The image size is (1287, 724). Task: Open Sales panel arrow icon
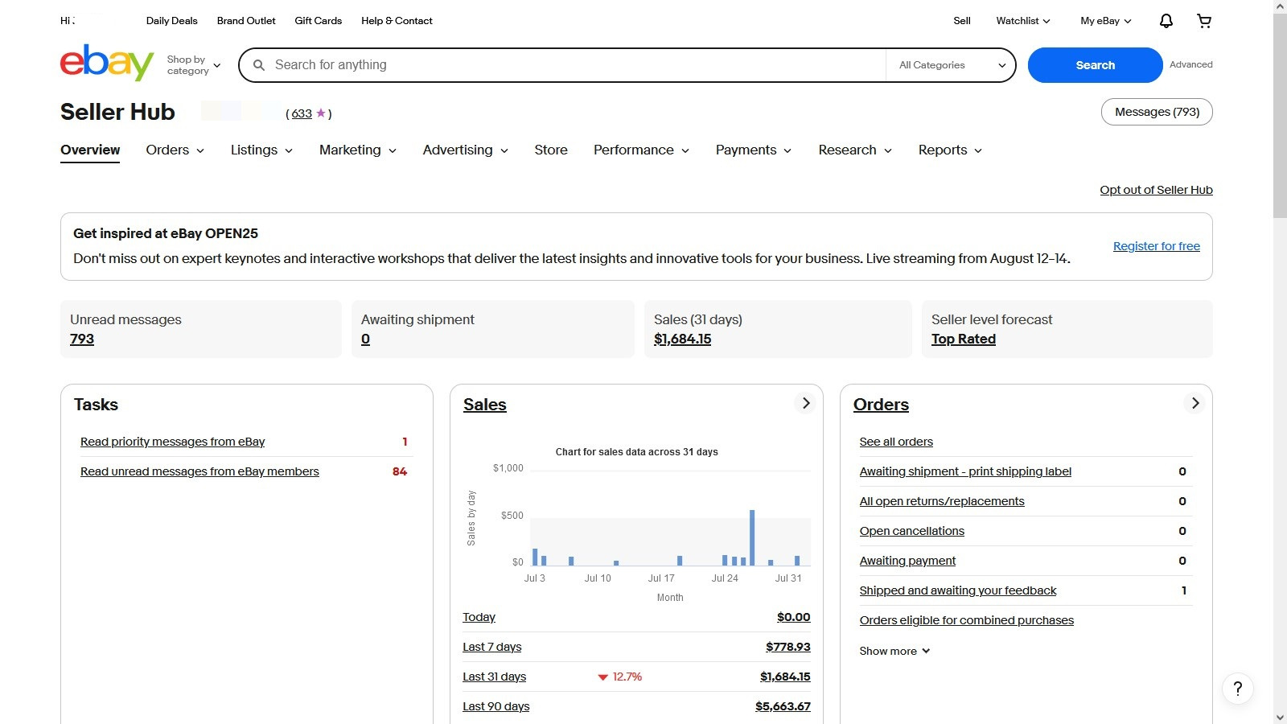tap(805, 403)
